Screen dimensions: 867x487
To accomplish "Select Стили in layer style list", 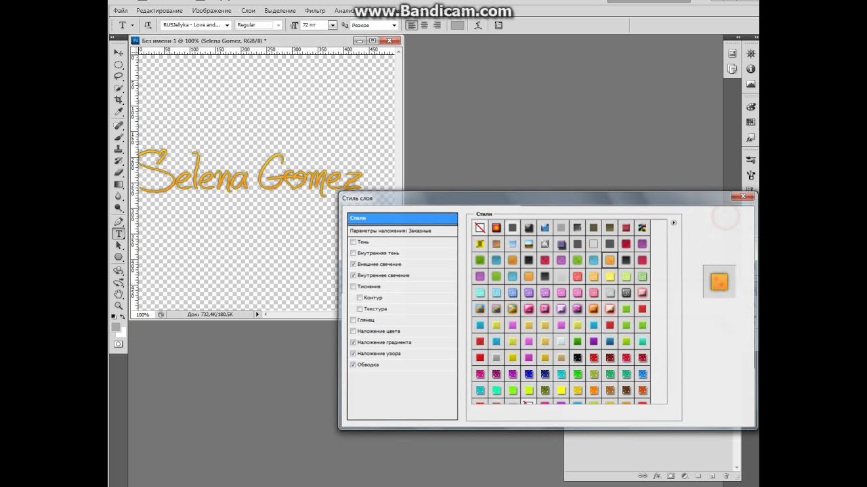I will (402, 218).
